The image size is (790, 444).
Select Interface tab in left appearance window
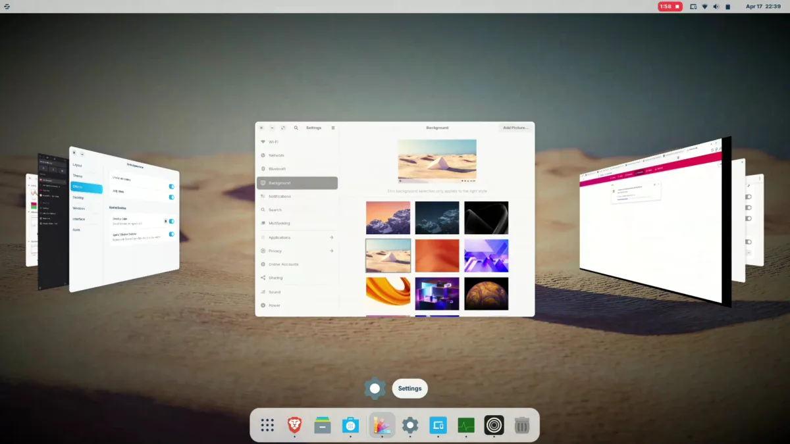click(86, 219)
